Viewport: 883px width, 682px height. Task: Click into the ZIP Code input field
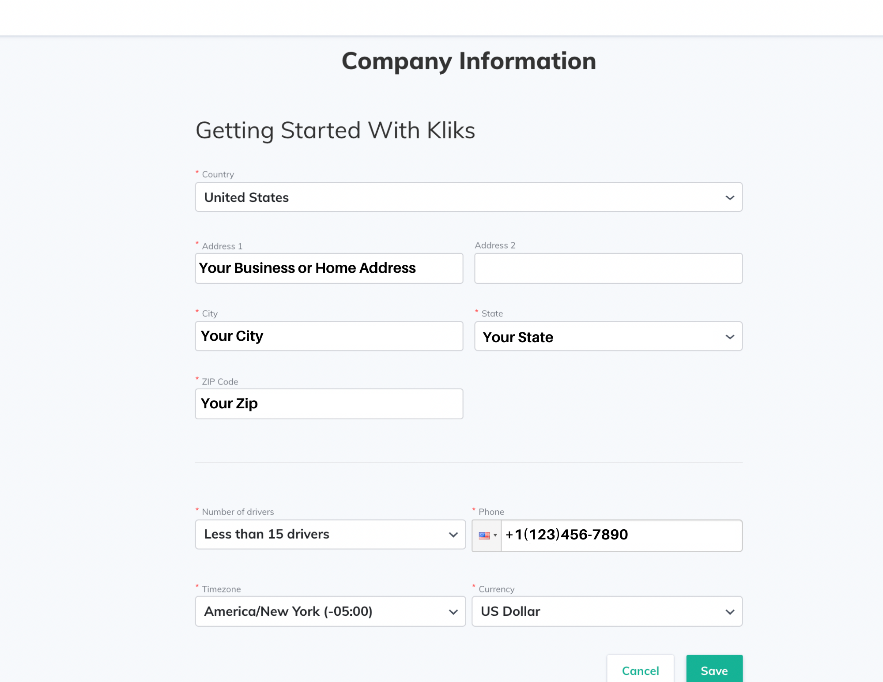coord(329,404)
